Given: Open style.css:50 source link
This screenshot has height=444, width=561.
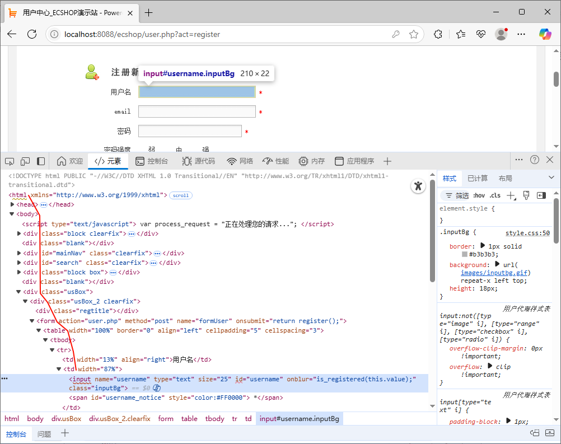Looking at the screenshot, I should [527, 233].
